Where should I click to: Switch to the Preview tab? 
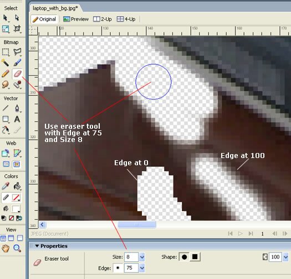point(76,19)
